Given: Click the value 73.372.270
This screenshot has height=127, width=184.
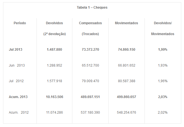Looking at the screenshot, I should 90,50.
